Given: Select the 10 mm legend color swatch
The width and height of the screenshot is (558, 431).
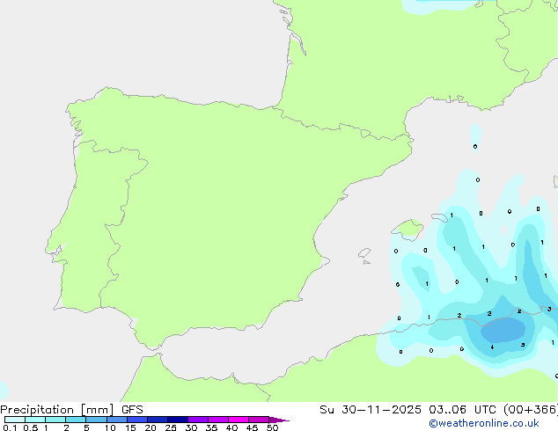Looking at the screenshot, I should (116, 420).
